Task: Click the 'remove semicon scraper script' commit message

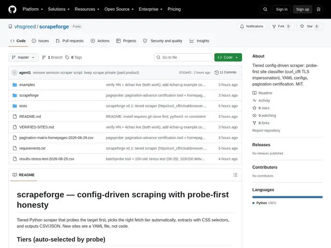Action: 86,72
